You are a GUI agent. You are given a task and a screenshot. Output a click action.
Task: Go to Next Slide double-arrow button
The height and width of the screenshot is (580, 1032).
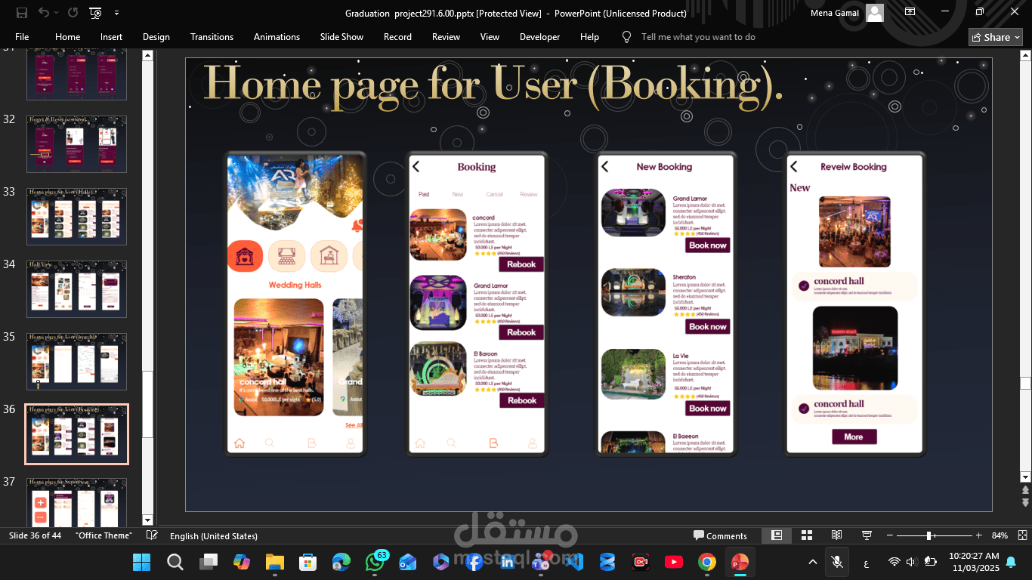click(1025, 503)
